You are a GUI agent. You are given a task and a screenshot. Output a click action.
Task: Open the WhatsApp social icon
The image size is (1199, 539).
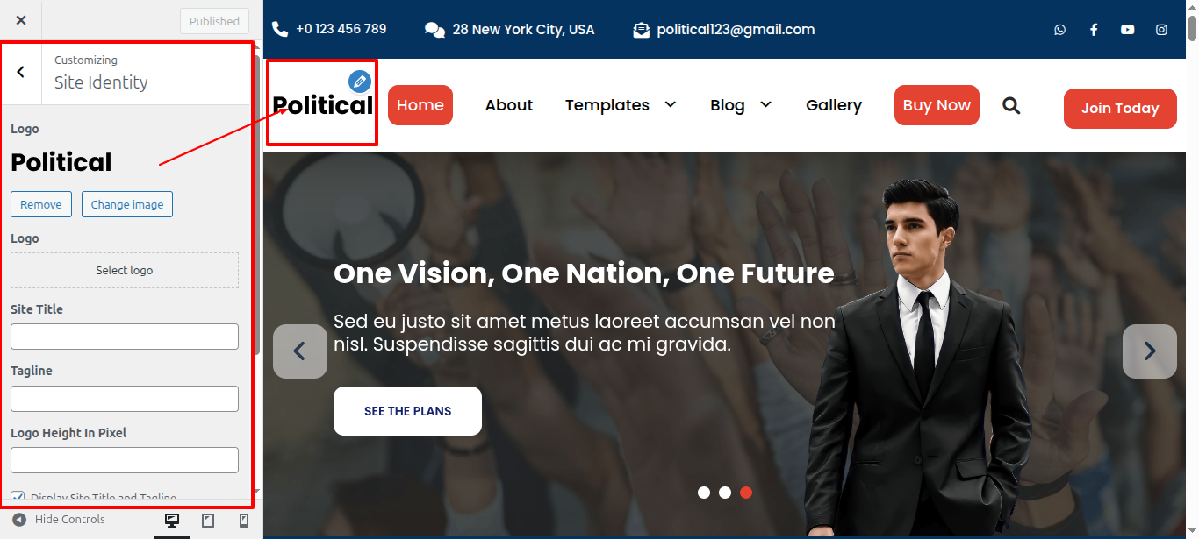tap(1060, 30)
